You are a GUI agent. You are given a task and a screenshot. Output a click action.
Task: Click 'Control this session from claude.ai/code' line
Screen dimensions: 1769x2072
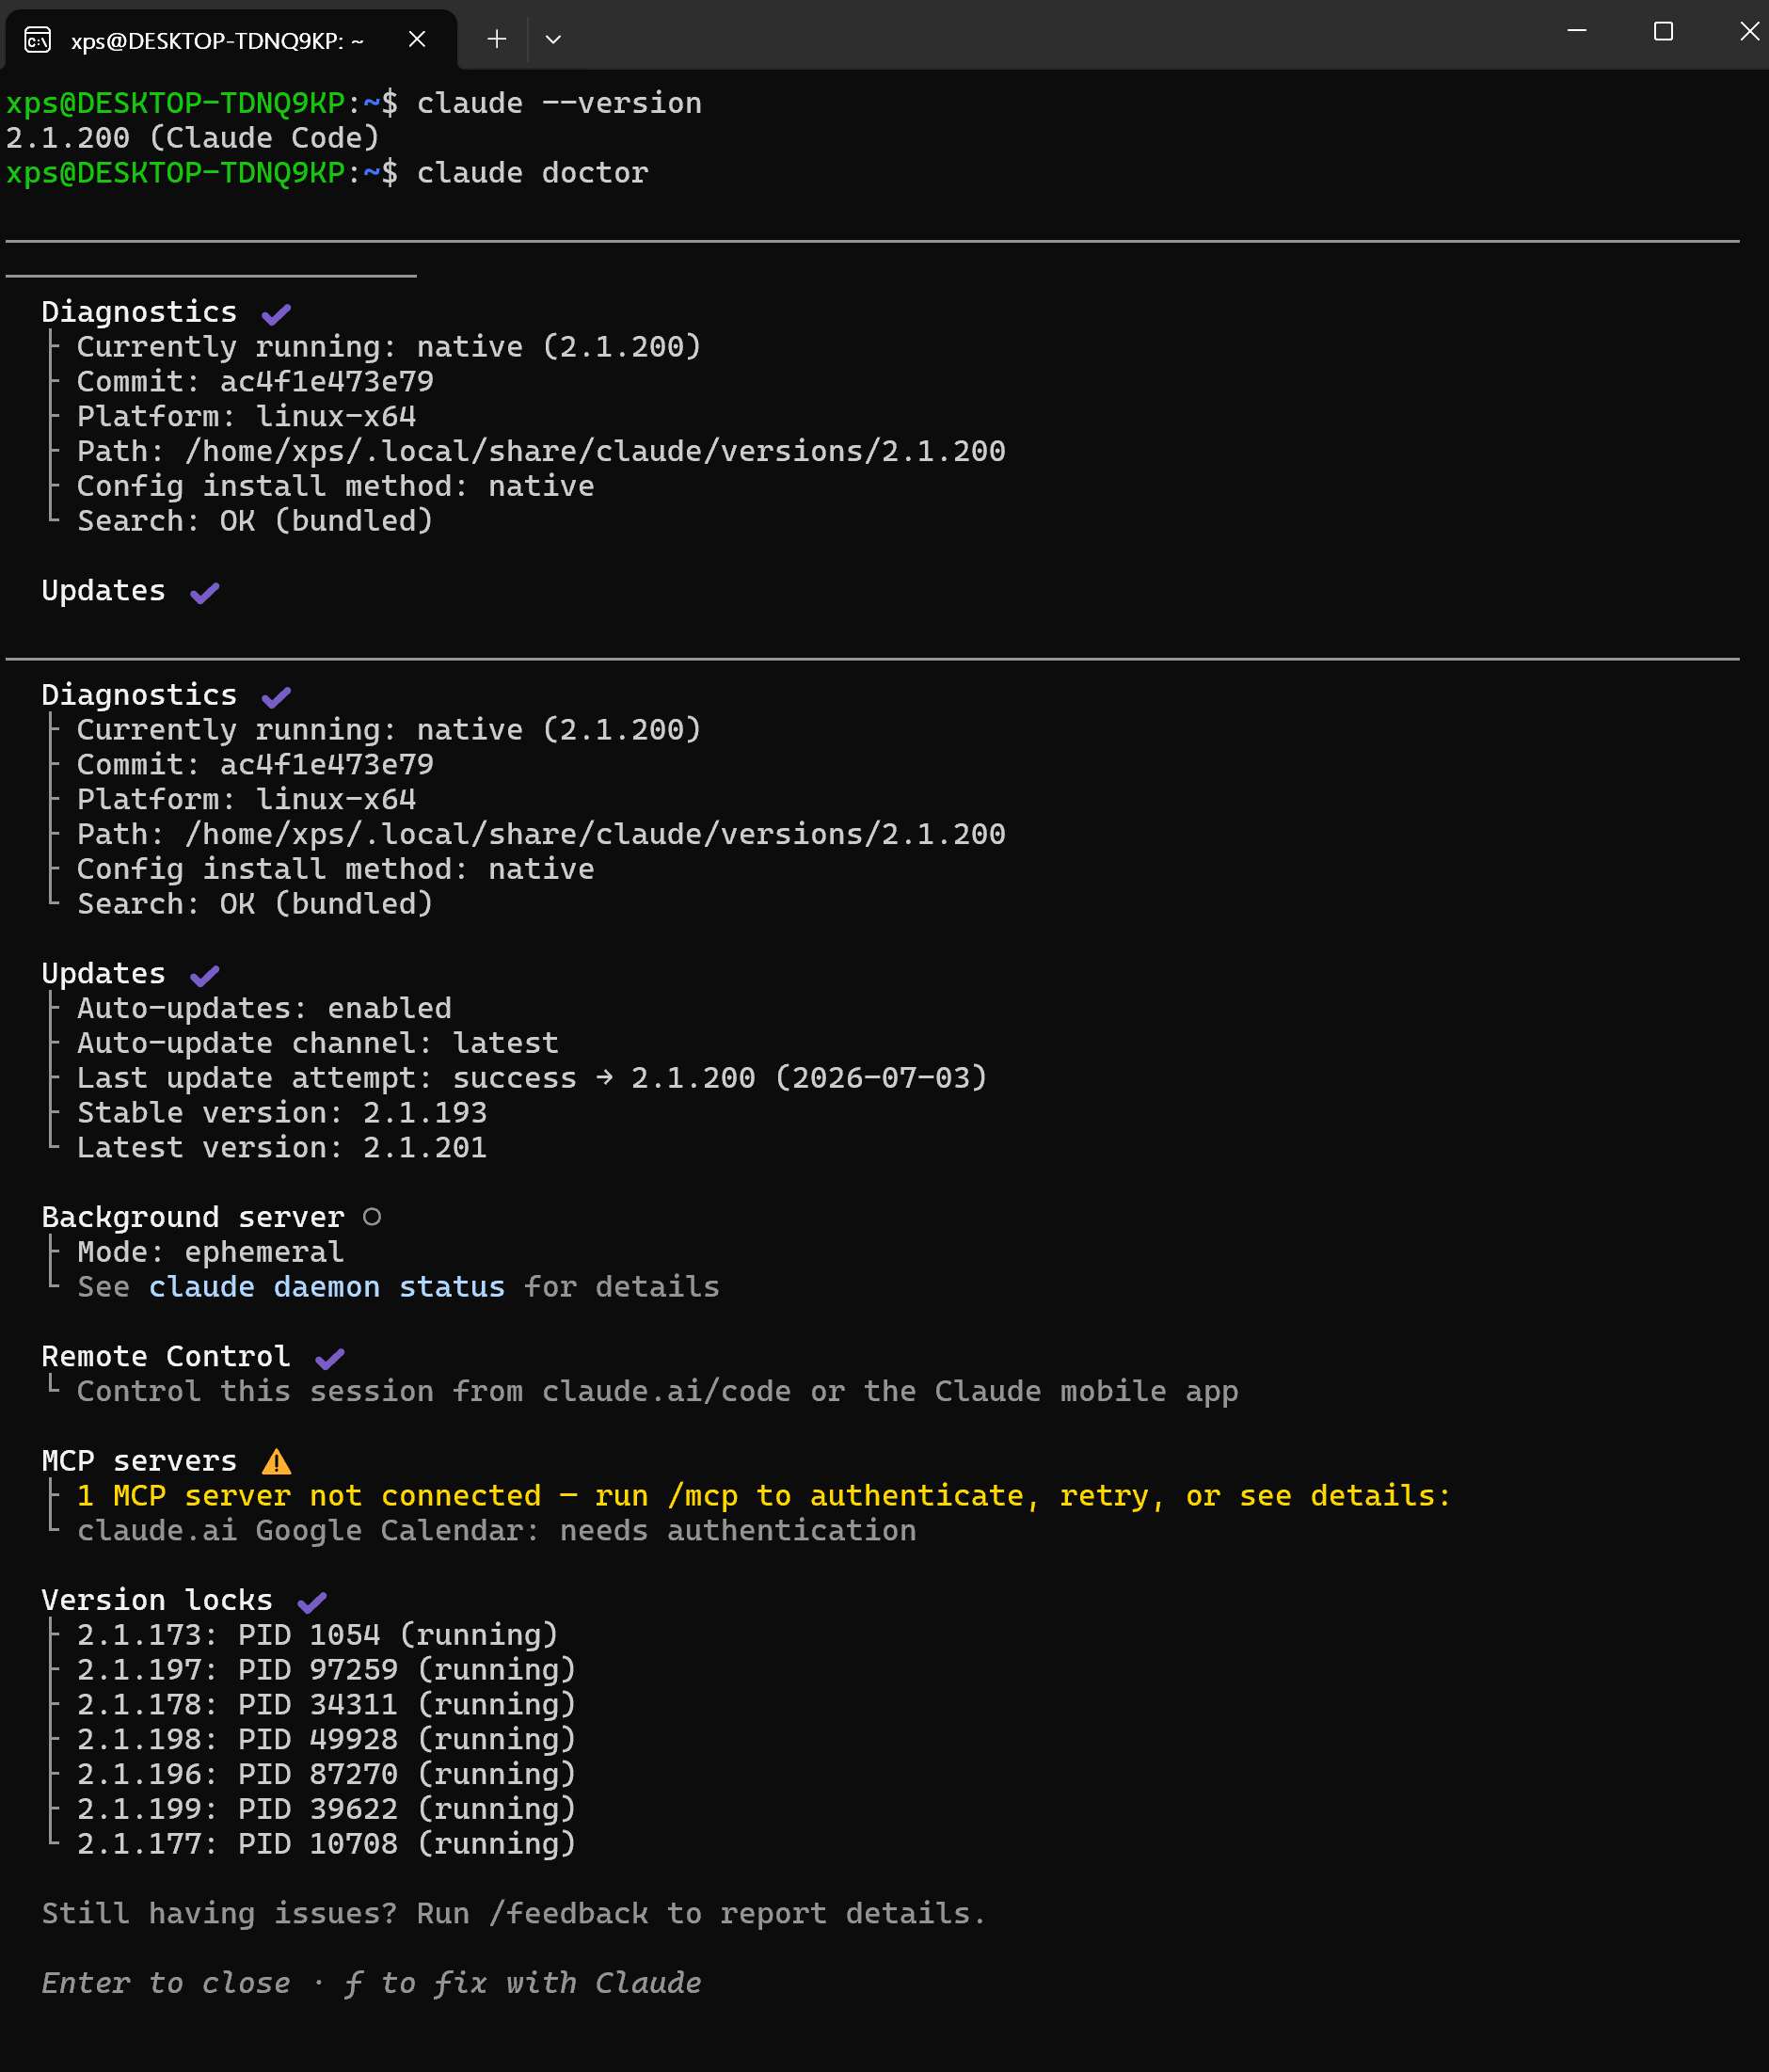coord(658,1392)
